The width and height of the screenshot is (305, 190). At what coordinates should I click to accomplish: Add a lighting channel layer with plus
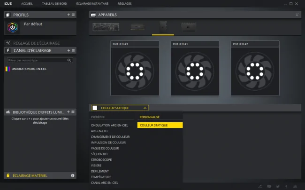pos(69,50)
